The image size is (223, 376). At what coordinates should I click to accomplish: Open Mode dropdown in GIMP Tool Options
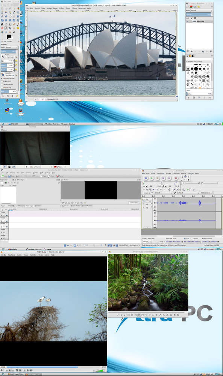11,47
